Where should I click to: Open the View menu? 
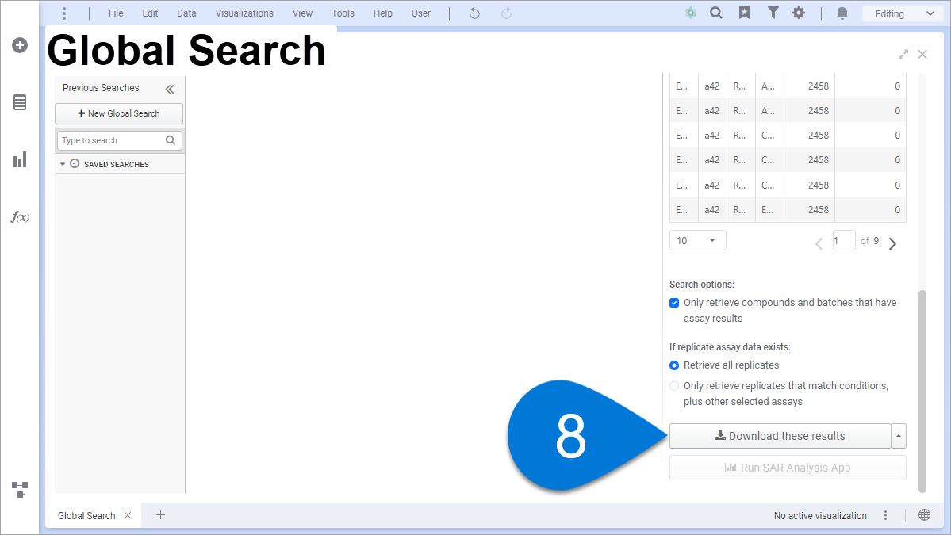click(302, 13)
